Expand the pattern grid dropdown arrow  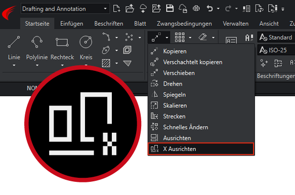pos(190,37)
